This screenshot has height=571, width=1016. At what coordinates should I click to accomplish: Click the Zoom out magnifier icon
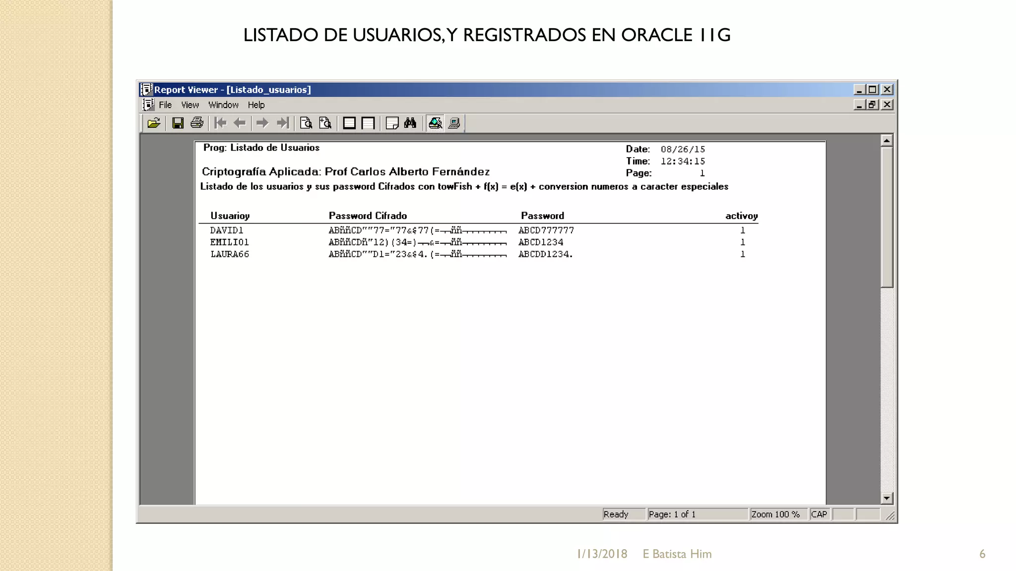(x=306, y=123)
